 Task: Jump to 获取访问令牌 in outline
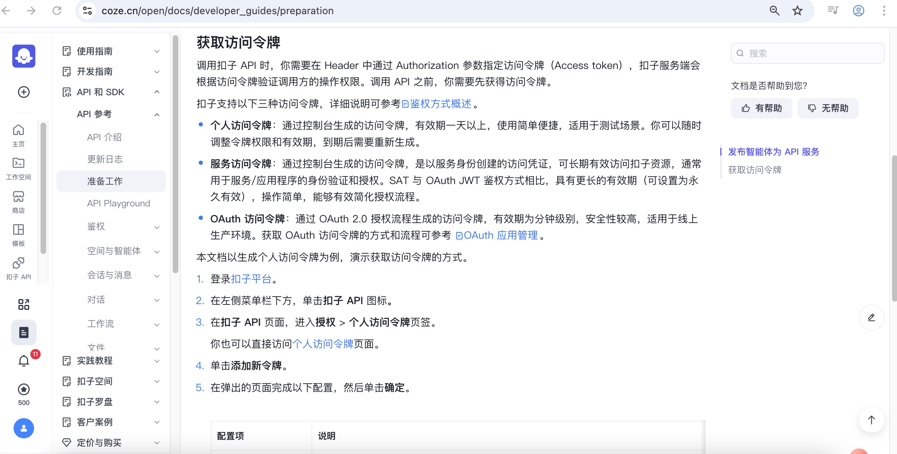coord(755,170)
